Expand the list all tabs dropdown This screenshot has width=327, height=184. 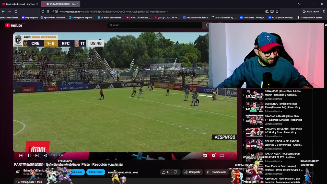coord(299,4)
